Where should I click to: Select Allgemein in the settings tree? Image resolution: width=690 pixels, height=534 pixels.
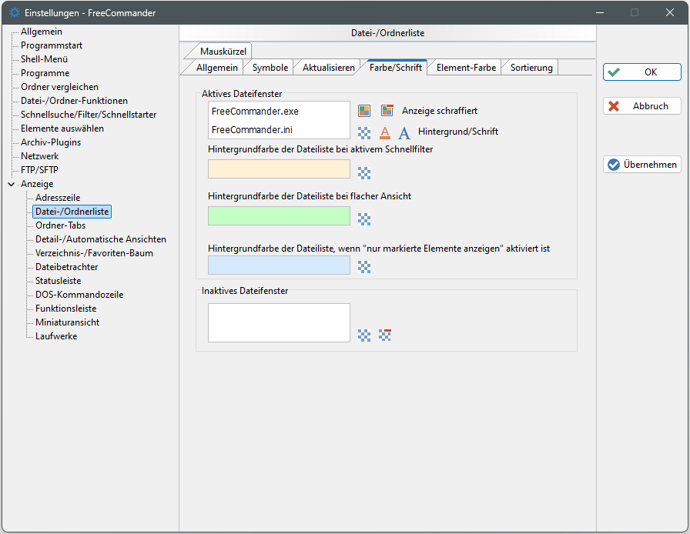tap(42, 32)
